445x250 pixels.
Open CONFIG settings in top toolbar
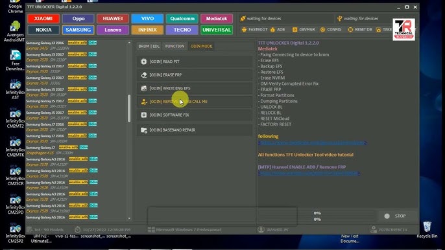pos(331,30)
